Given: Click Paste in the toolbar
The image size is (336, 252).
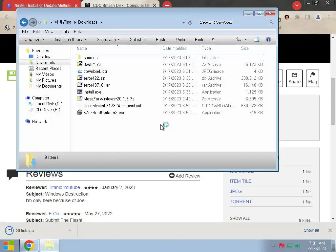Looking at the screenshot, I should click(x=161, y=39).
